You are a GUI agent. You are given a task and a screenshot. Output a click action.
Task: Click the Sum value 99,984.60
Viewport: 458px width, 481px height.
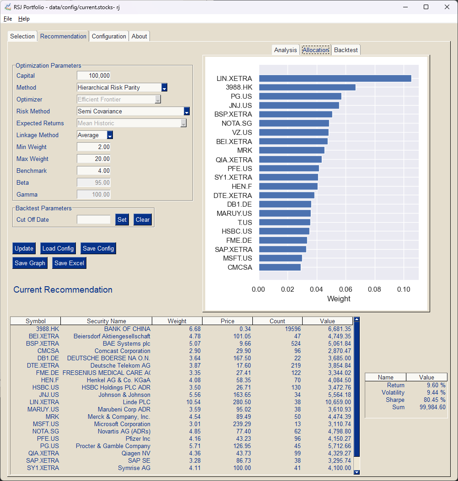coord(432,407)
